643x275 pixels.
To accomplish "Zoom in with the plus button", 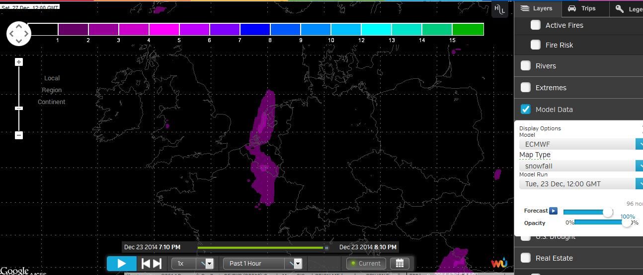I will [19, 62].
